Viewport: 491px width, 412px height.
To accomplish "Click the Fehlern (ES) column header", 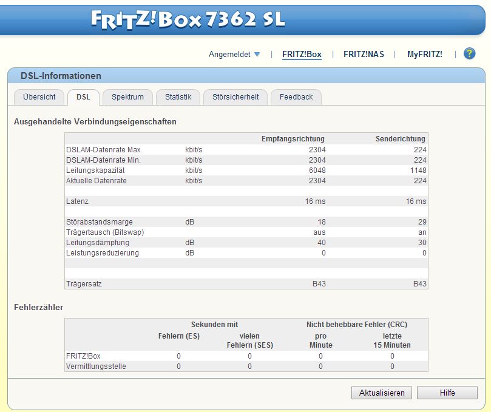I will [179, 336].
